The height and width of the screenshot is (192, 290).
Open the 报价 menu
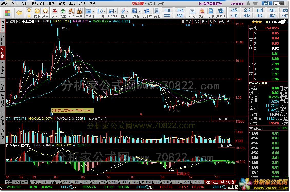[x=14, y=3]
